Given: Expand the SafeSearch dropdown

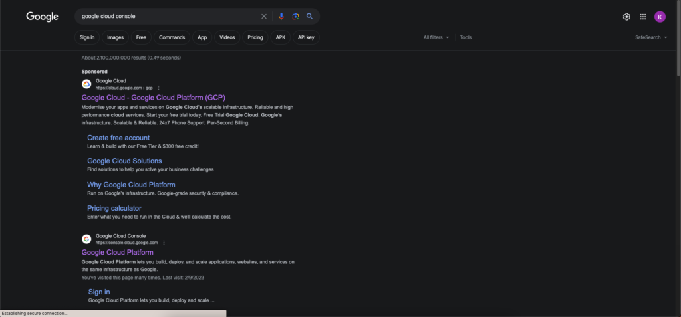Looking at the screenshot, I should (651, 37).
